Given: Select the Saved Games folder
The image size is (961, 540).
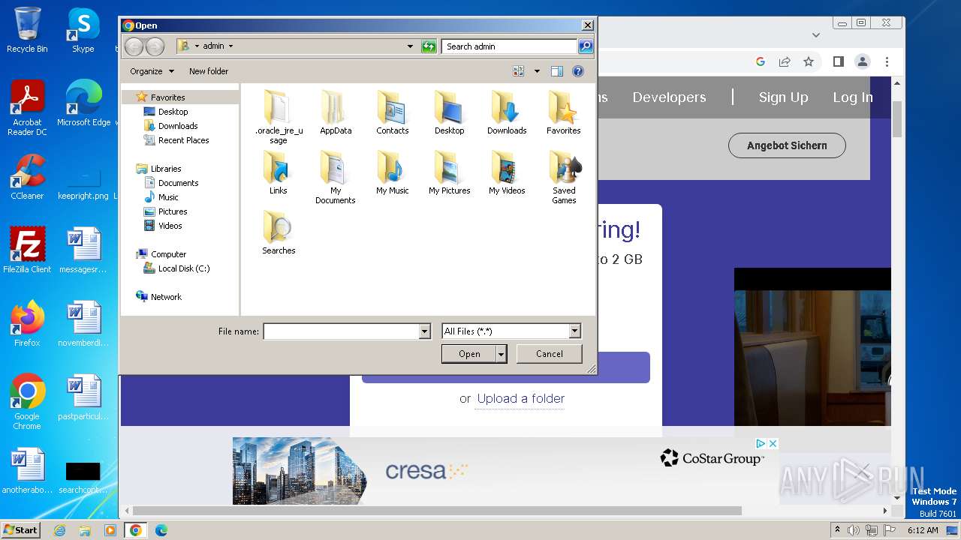Looking at the screenshot, I should point(564,177).
